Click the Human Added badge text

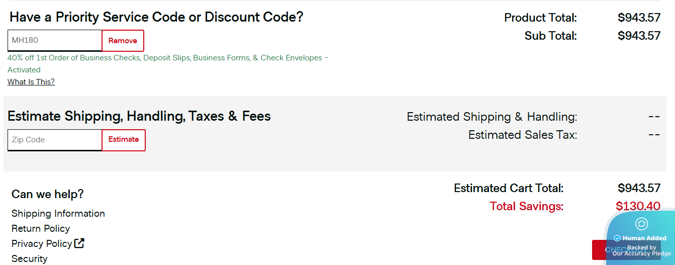pyautogui.click(x=644, y=238)
